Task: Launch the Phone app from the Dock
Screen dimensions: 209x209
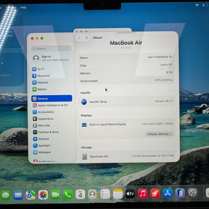Action: click(x=68, y=194)
